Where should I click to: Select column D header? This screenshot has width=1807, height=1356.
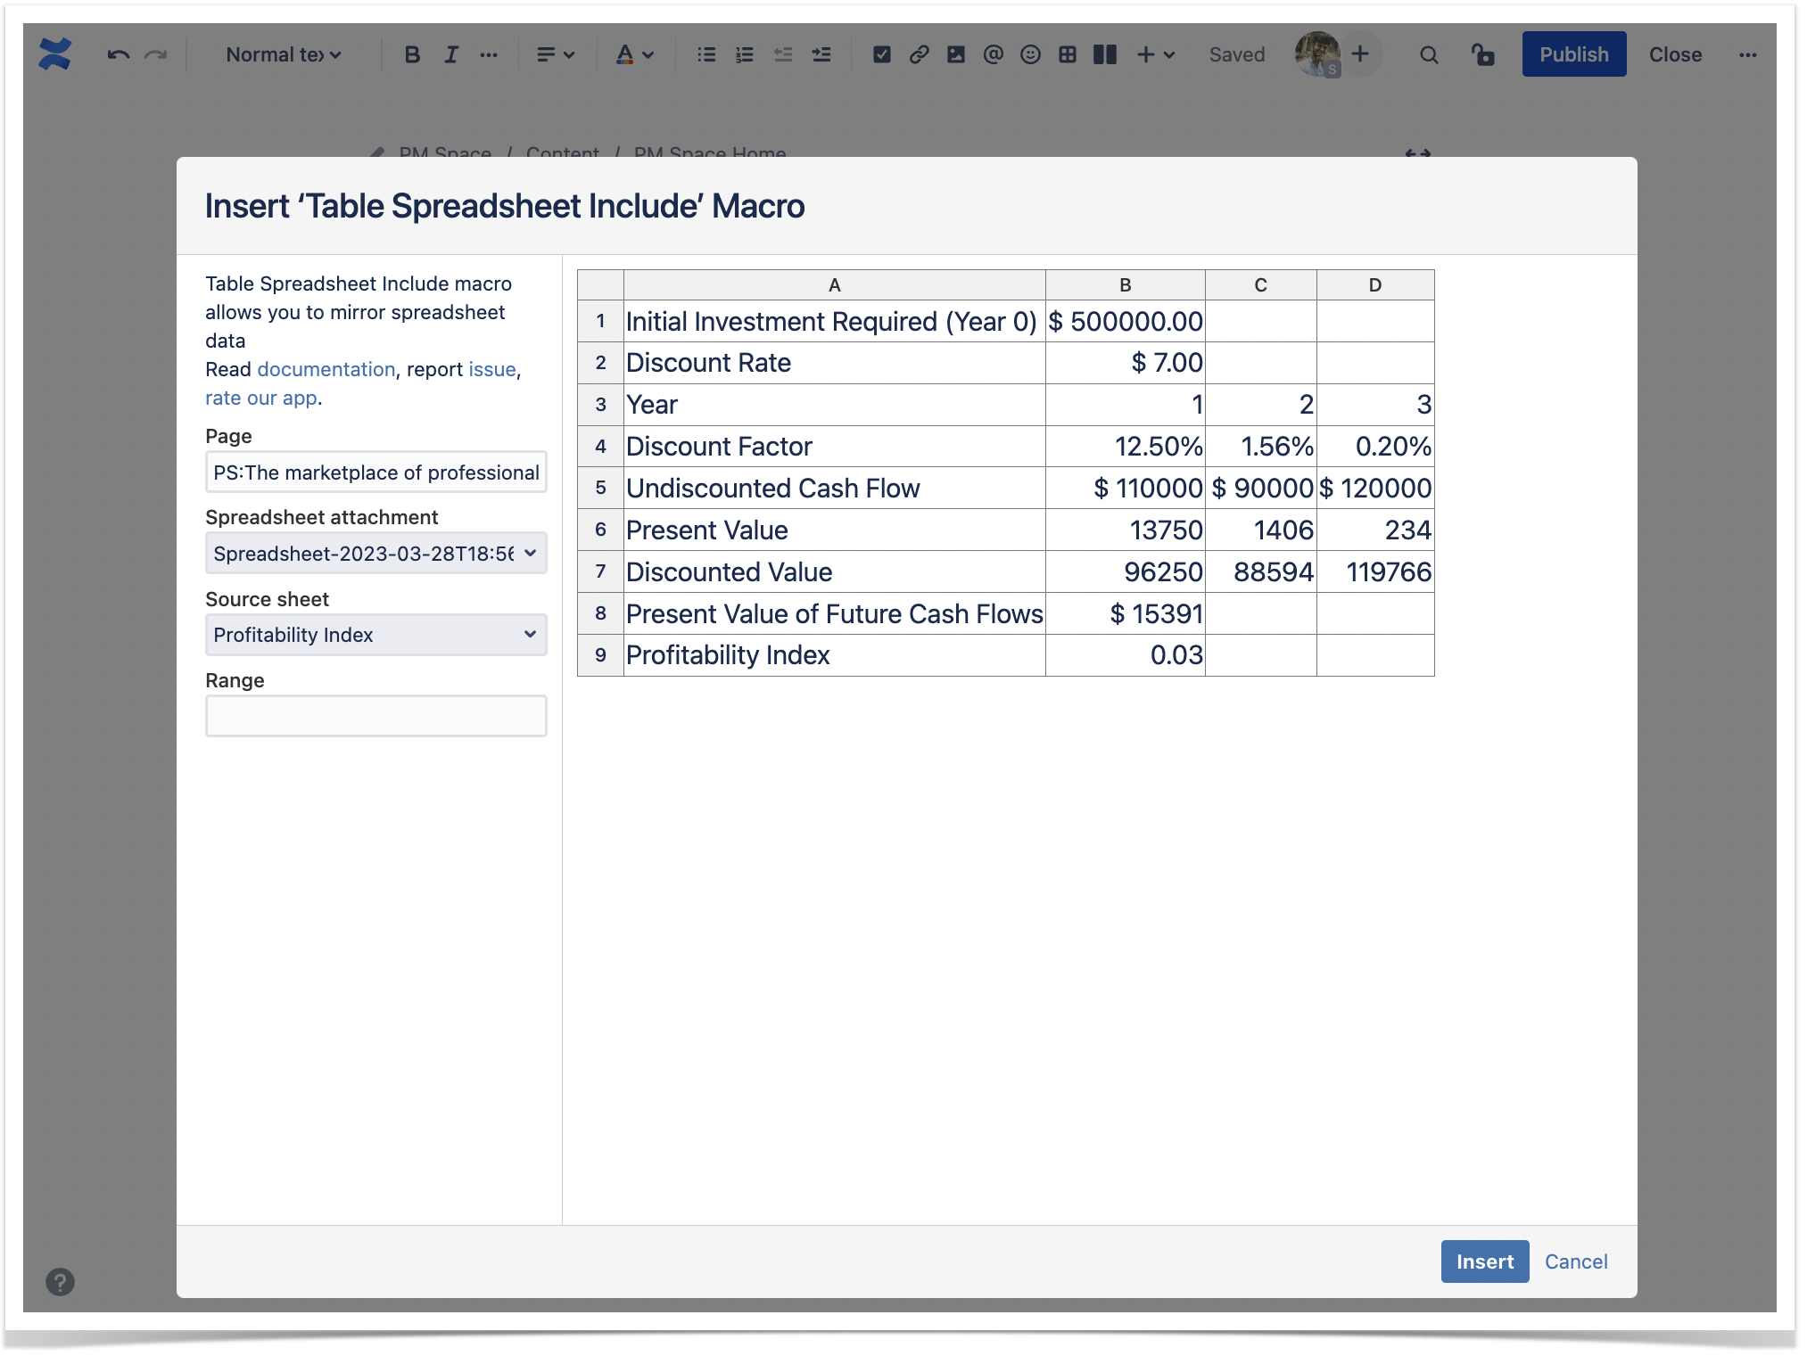(x=1375, y=285)
